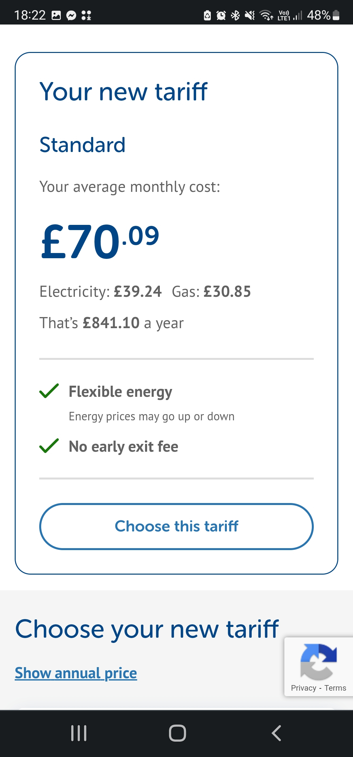Open the recent apps button

click(79, 733)
